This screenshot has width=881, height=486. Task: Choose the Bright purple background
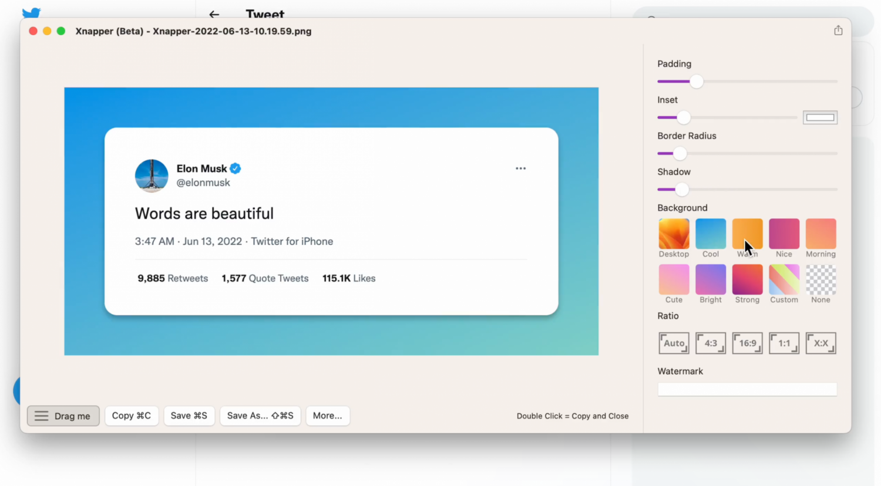point(711,279)
